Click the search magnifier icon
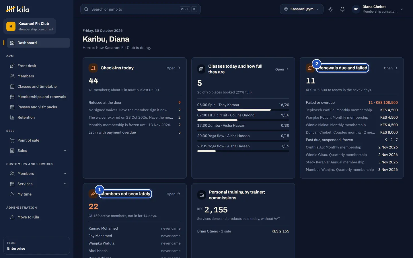The width and height of the screenshot is (413, 258). (86, 9)
